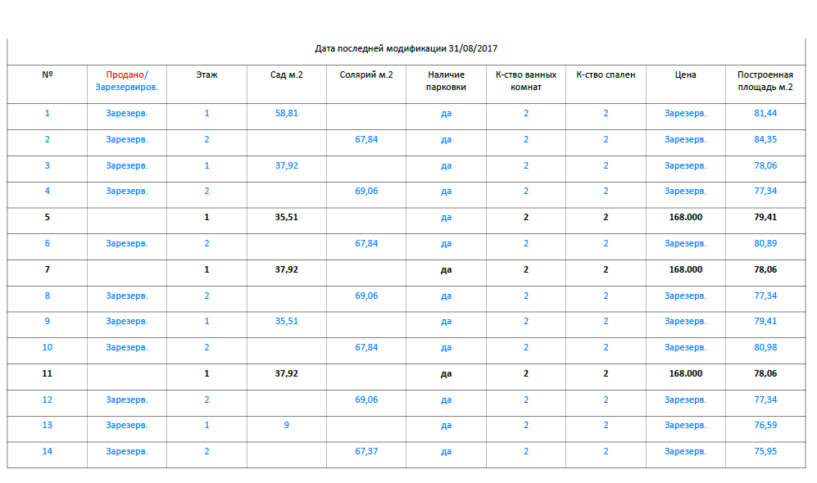
Task: Select the 'Этаж' column header
Action: 207,74
